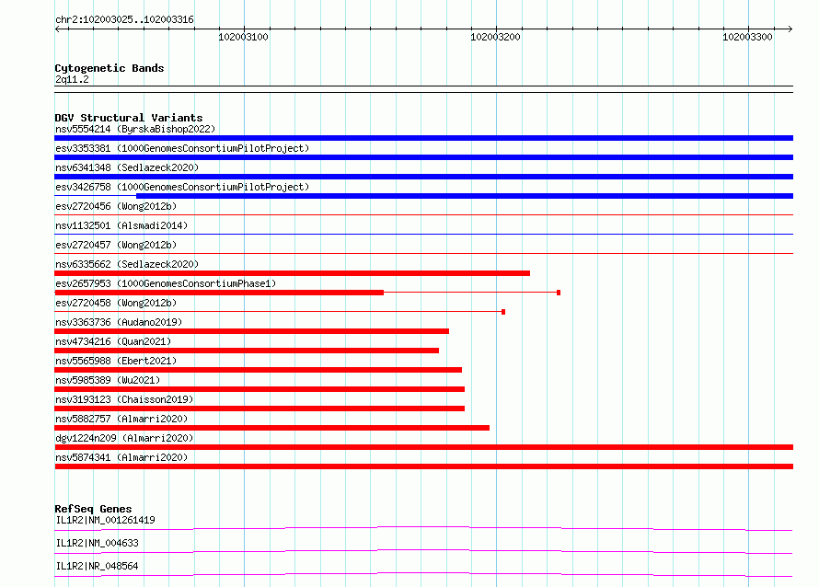
Task: Click the thick red bar of esv2657953
Action: (x=219, y=293)
